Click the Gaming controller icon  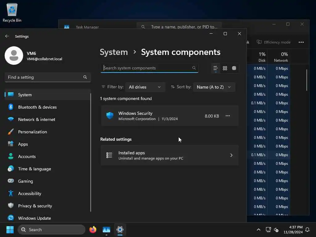pyautogui.click(x=11, y=181)
